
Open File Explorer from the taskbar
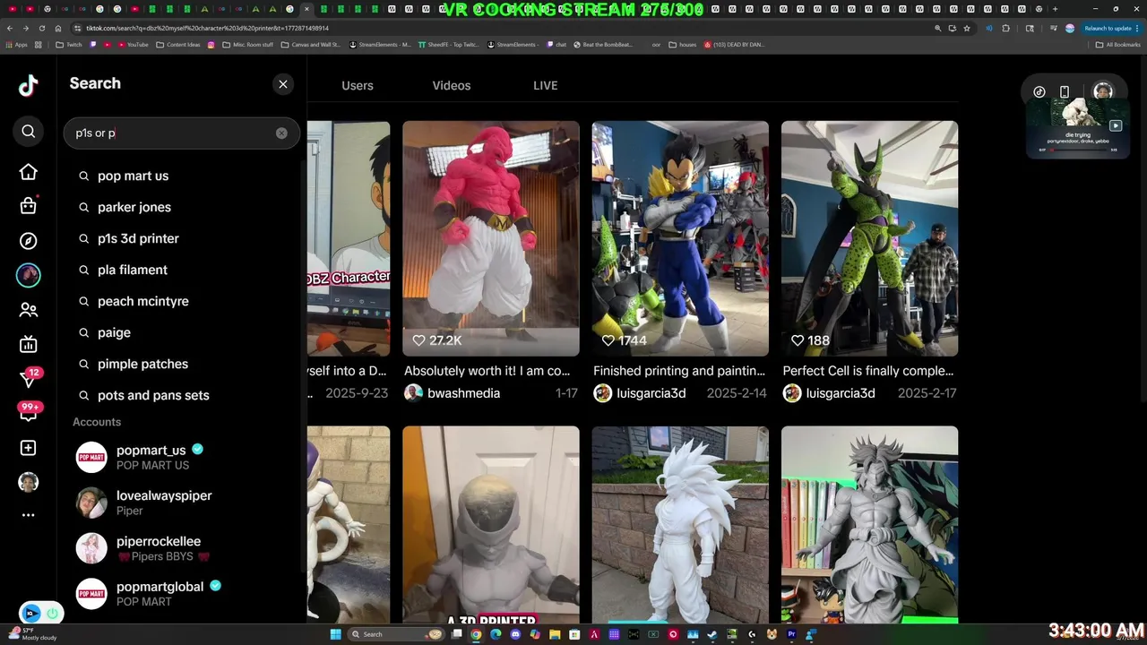[x=555, y=634]
